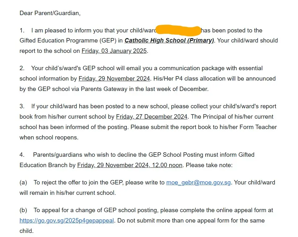Open the moe_gebr@moe.gov.sg email link
Image resolution: width=298 pixels, height=237 pixels.
click(x=199, y=183)
